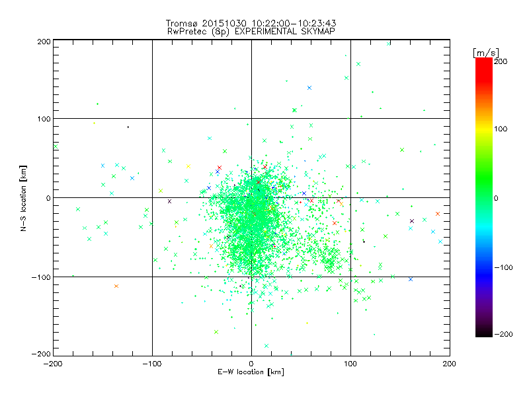Select the "N-S location [km]" axis label

click(x=23, y=198)
